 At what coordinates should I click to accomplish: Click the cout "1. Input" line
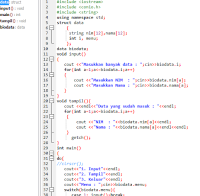pyautogui.click(x=92, y=169)
